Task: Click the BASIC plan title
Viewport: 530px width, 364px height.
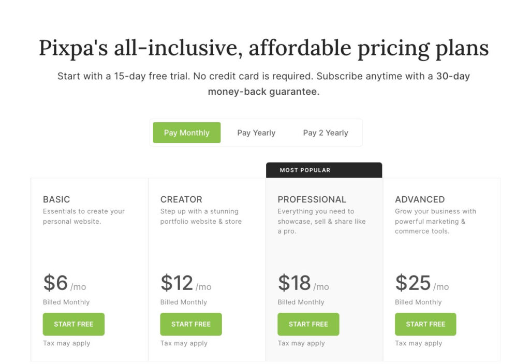Action: tap(56, 199)
